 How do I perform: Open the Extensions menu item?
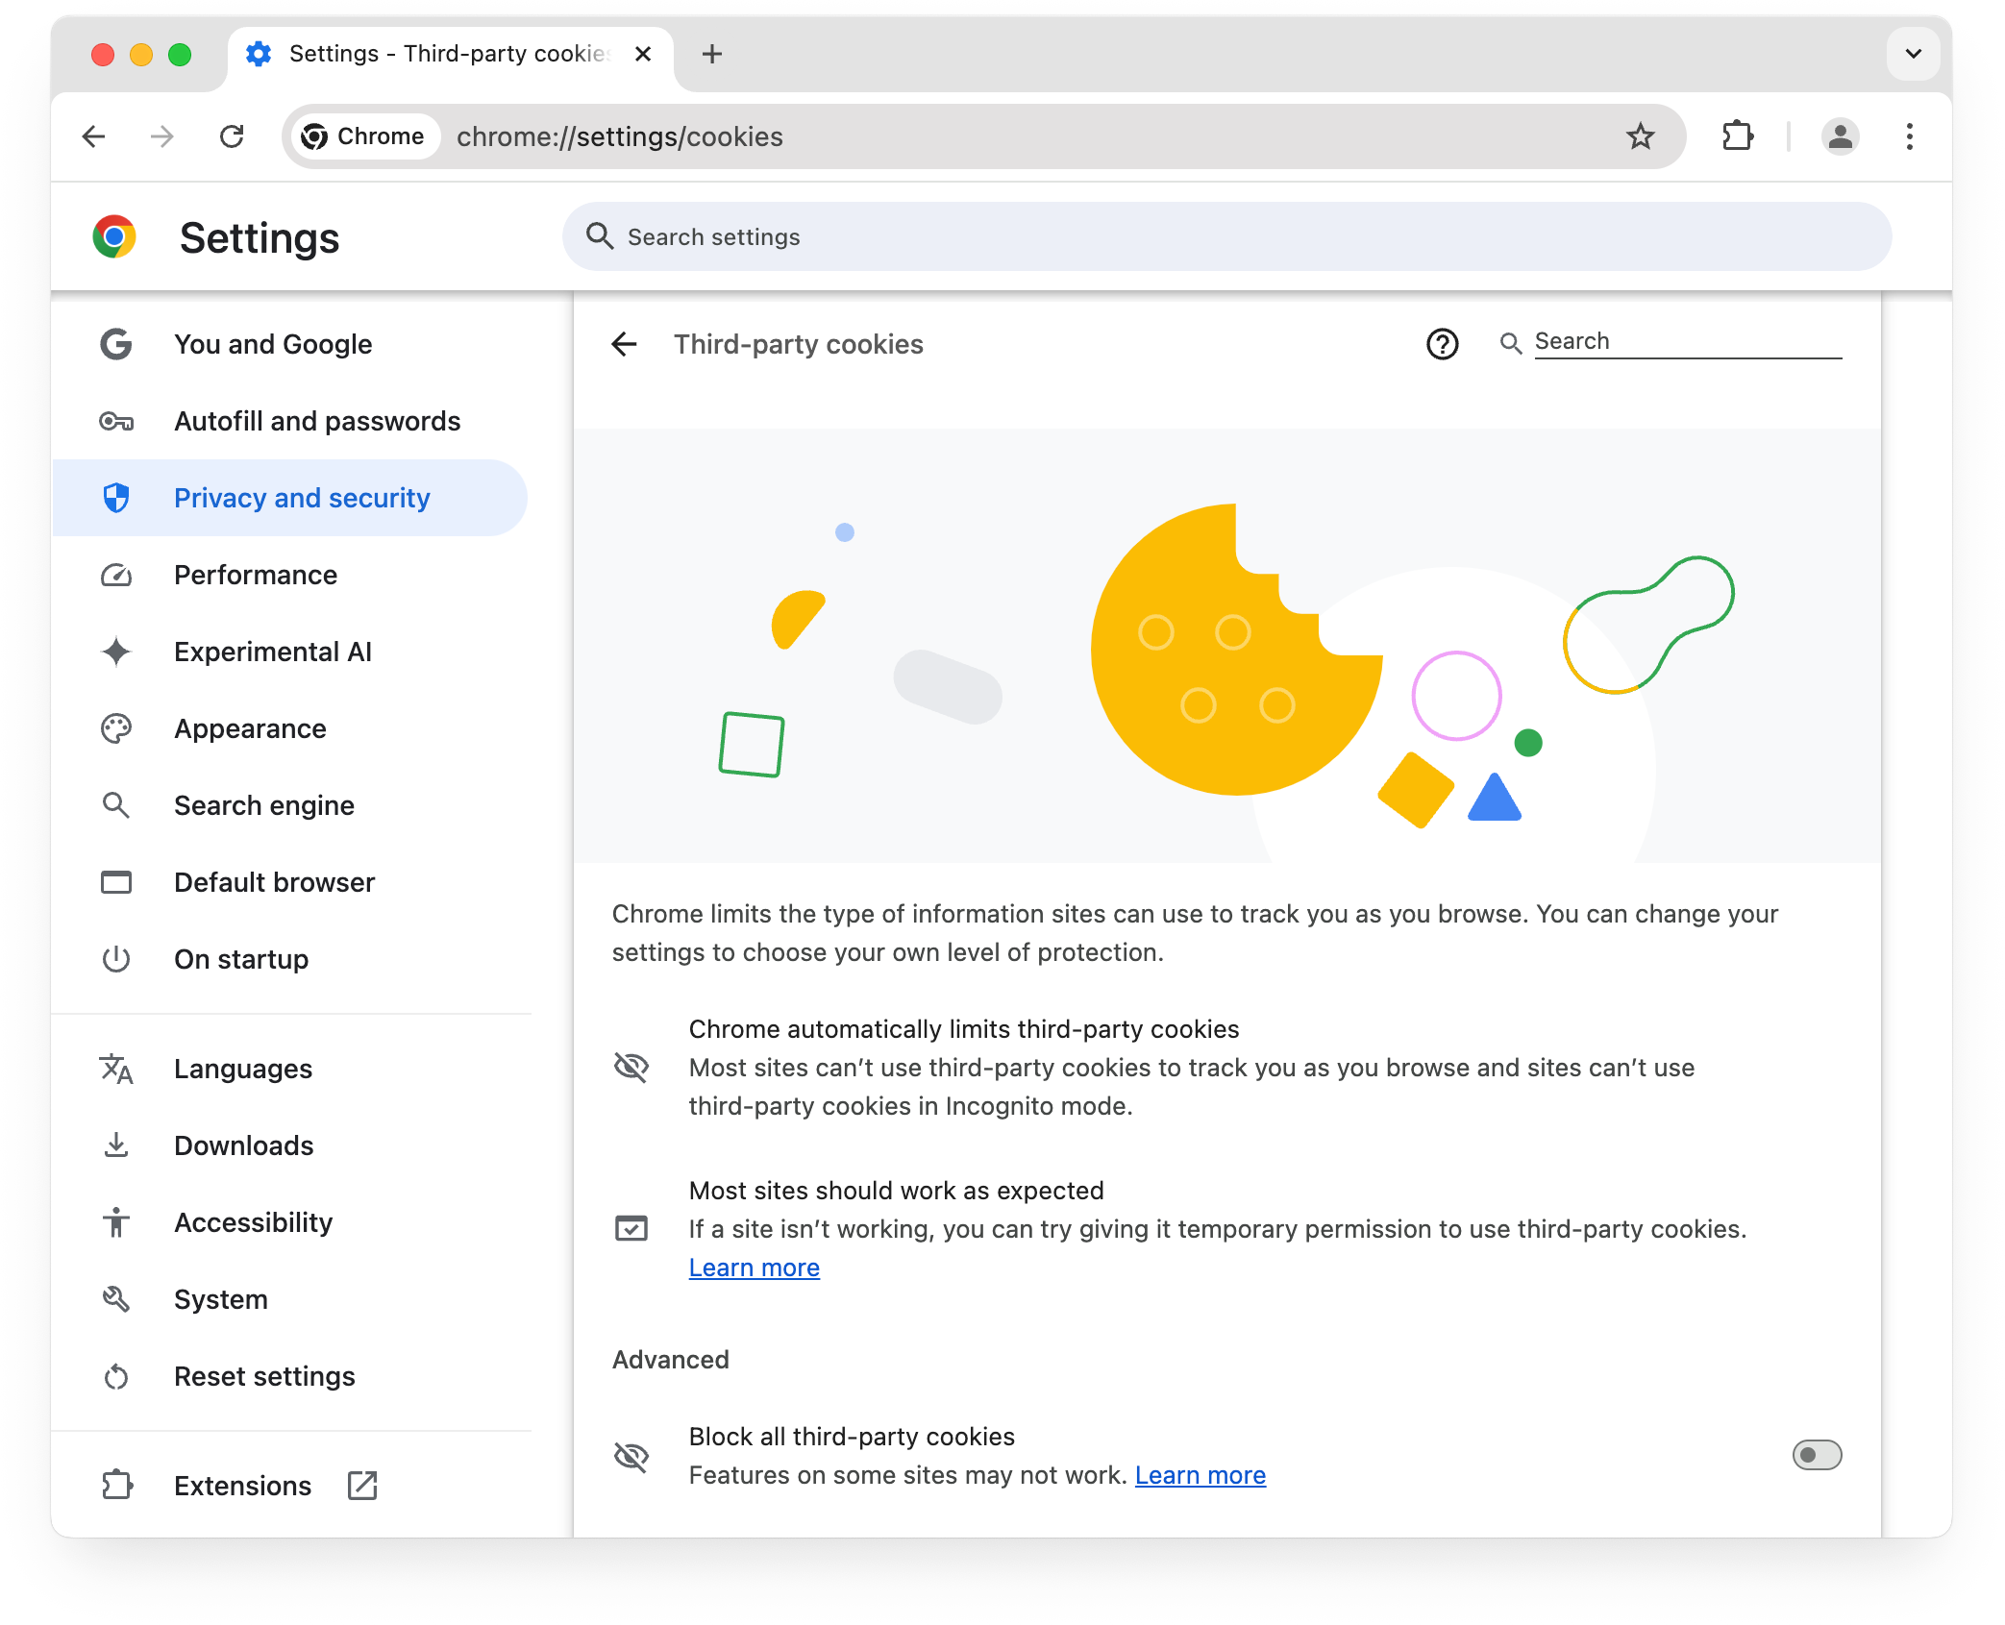[x=240, y=1484]
